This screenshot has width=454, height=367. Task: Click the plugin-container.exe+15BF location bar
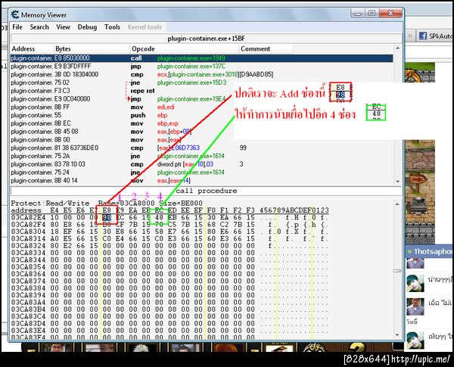pyautogui.click(x=206, y=39)
